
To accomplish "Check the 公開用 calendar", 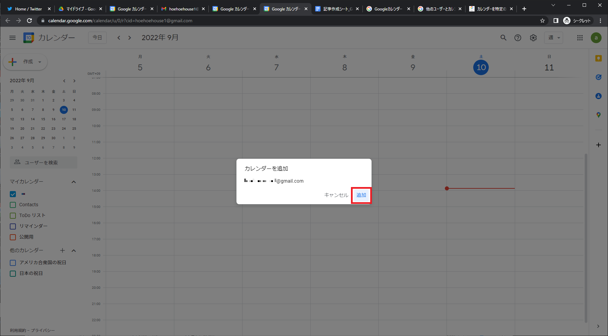I will click(x=13, y=237).
